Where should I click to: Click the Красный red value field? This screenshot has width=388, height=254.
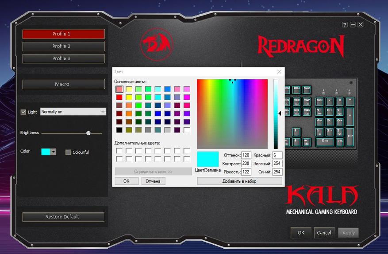277,155
